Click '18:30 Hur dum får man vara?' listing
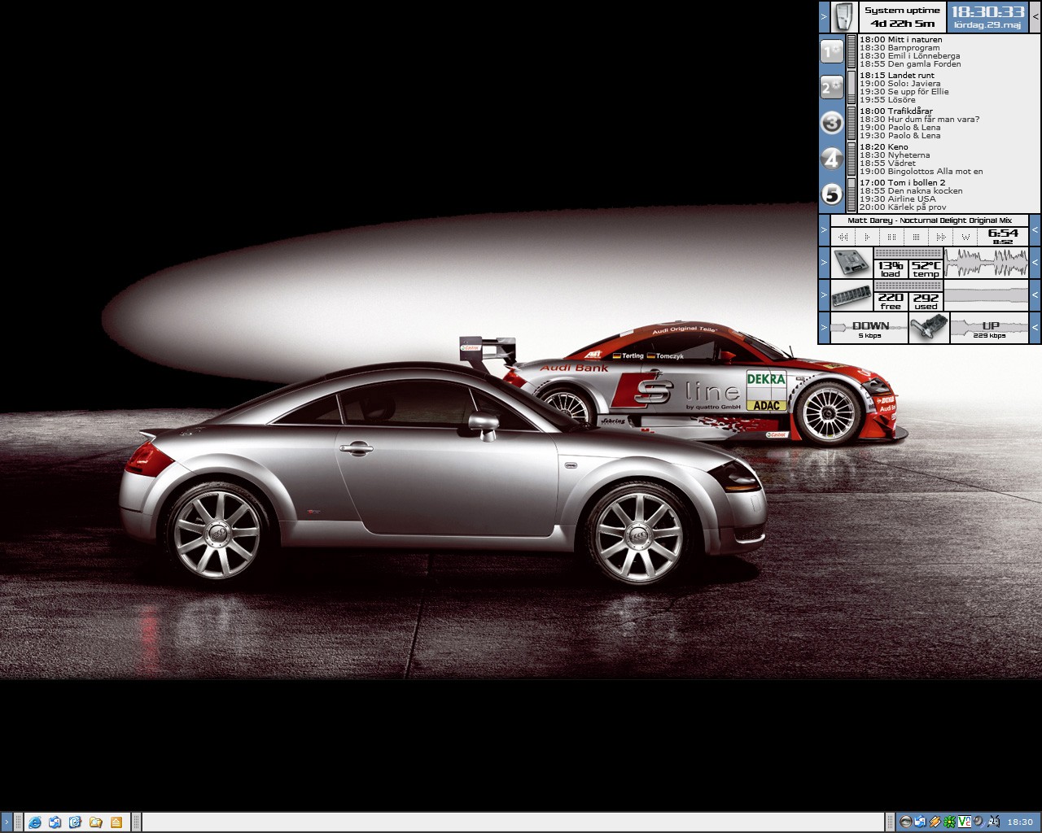This screenshot has width=1042, height=833. pyautogui.click(x=919, y=119)
